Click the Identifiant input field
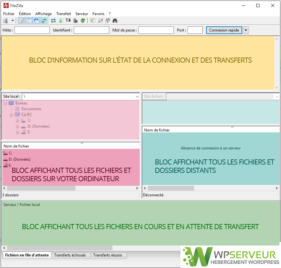Image resolution: width=281 pixels, height=268 pixels. 92,30
